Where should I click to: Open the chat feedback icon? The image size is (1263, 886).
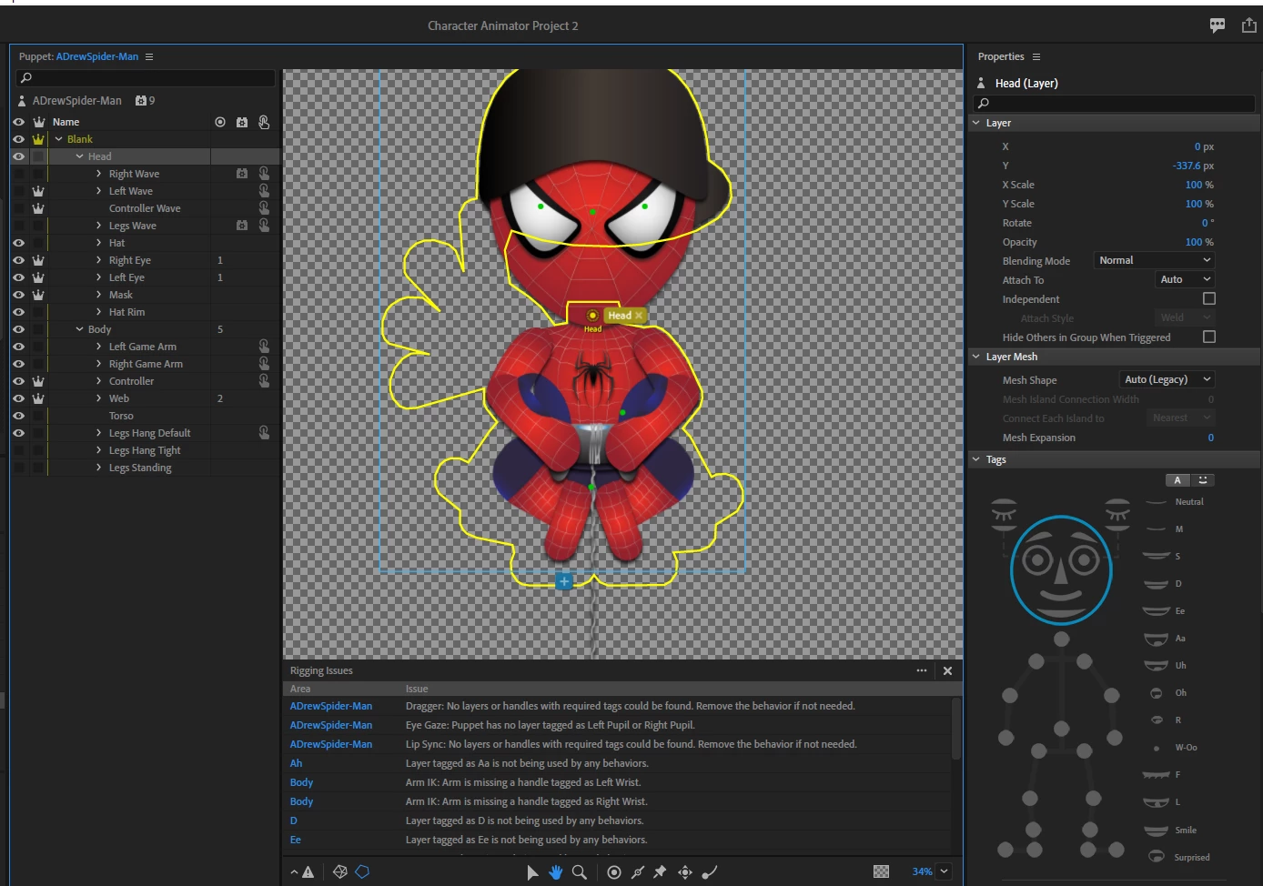(x=1218, y=25)
